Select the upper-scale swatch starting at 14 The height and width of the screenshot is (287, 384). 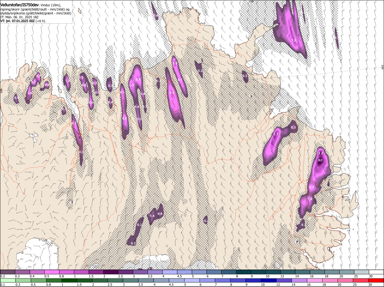303,272
